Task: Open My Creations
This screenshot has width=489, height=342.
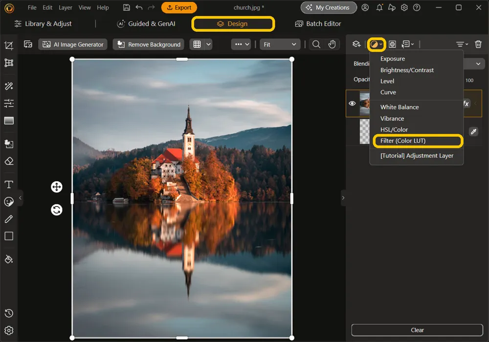Action: [329, 7]
